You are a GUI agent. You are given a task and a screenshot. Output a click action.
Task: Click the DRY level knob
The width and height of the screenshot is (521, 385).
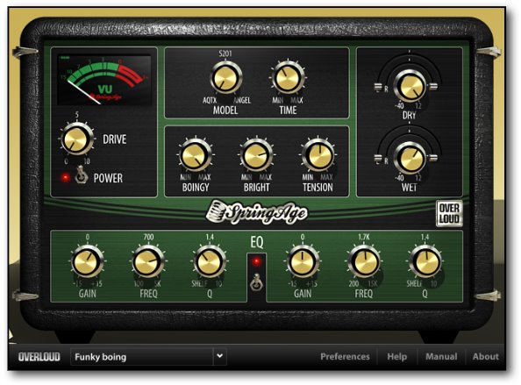pos(410,86)
